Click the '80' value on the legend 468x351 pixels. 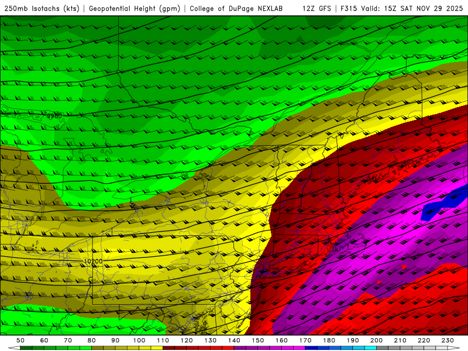tap(92, 340)
